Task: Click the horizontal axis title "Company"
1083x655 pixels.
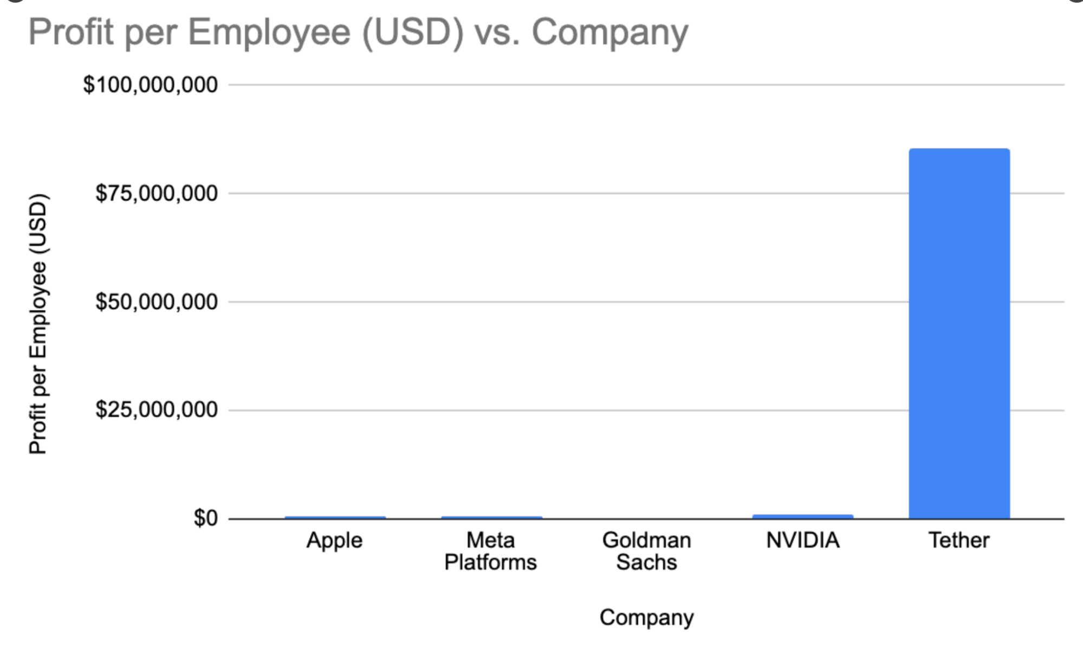Action: point(646,618)
